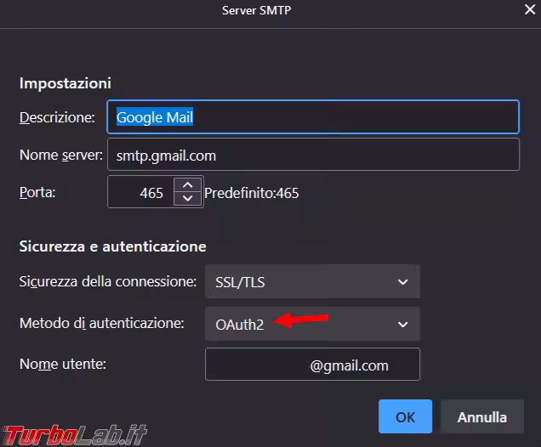Click the "Server SMTP" window title
The width and height of the screenshot is (541, 447).
pos(269,11)
